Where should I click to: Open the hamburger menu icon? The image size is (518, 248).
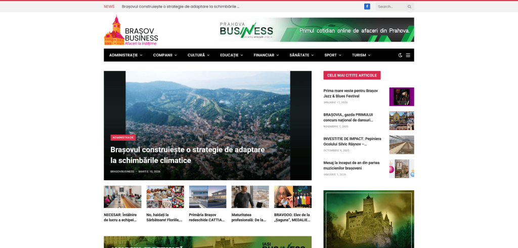(408, 55)
